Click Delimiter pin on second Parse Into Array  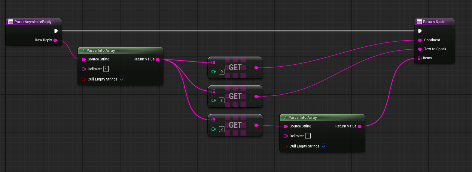286,136
